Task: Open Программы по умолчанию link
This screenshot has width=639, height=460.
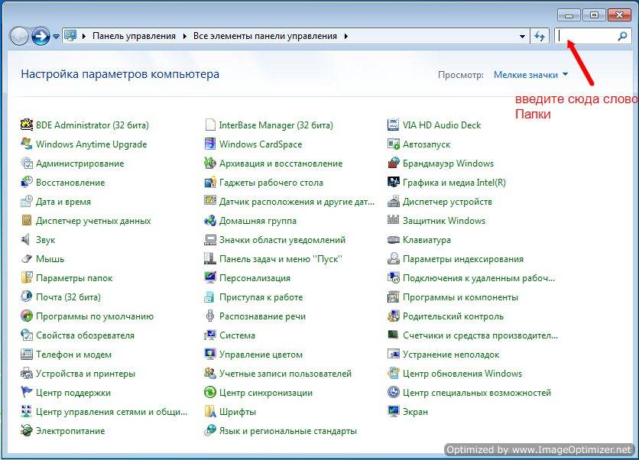Action: (95, 316)
